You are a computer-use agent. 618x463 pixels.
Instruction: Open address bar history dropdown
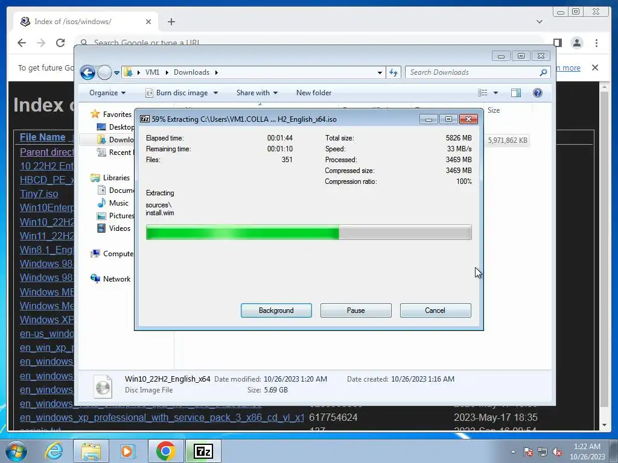pyautogui.click(x=379, y=72)
